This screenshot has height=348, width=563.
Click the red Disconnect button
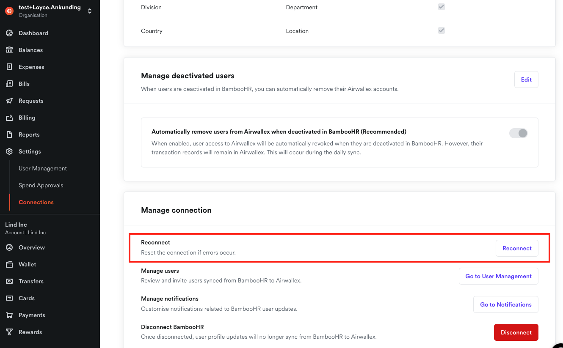(x=516, y=332)
